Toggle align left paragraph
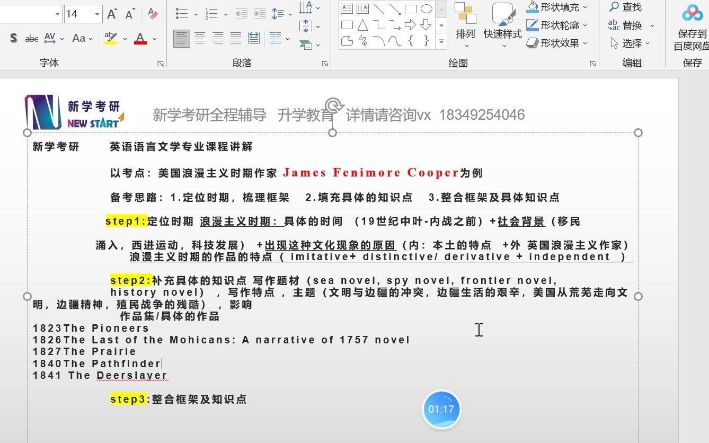 click(182, 38)
